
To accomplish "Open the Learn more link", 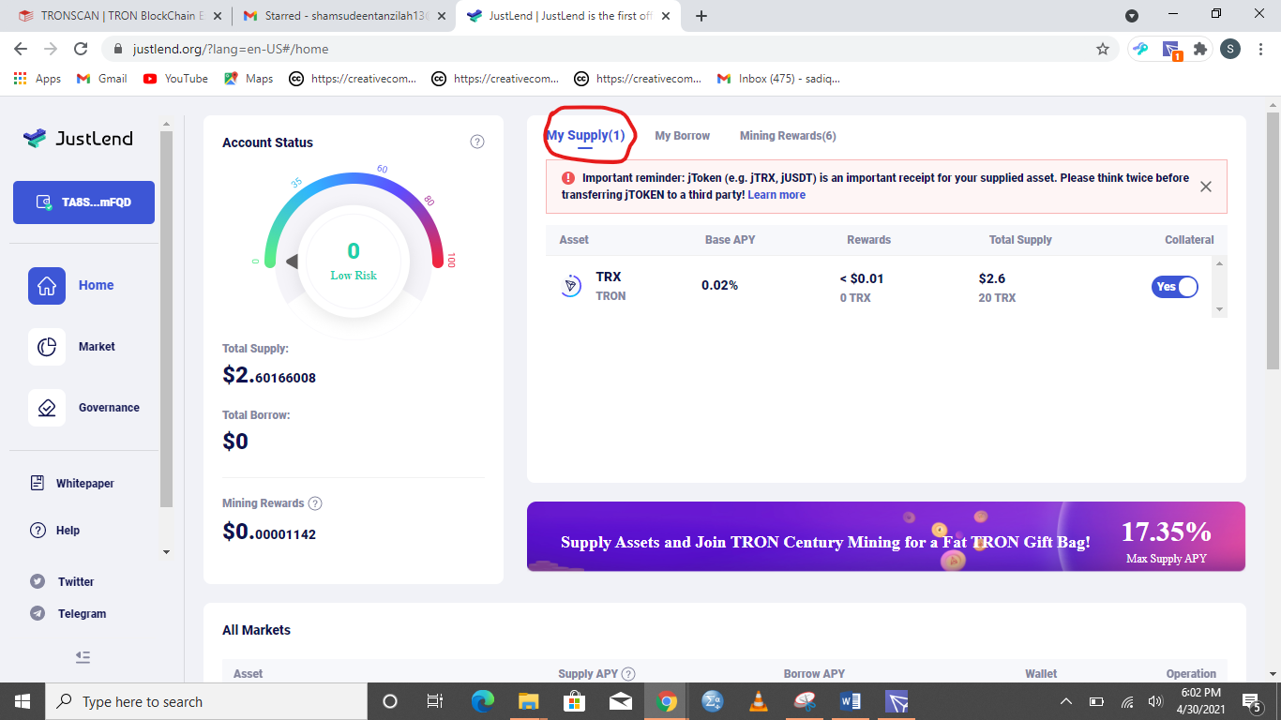I will (x=776, y=195).
